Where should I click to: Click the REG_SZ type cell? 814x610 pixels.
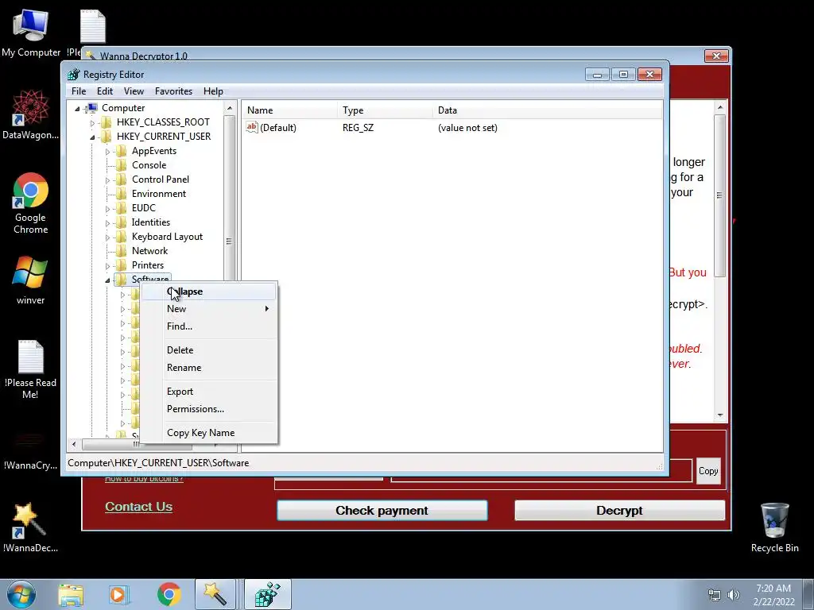point(358,128)
